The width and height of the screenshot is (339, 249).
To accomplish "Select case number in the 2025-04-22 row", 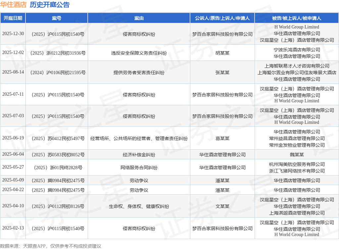I will (x=58, y=190).
